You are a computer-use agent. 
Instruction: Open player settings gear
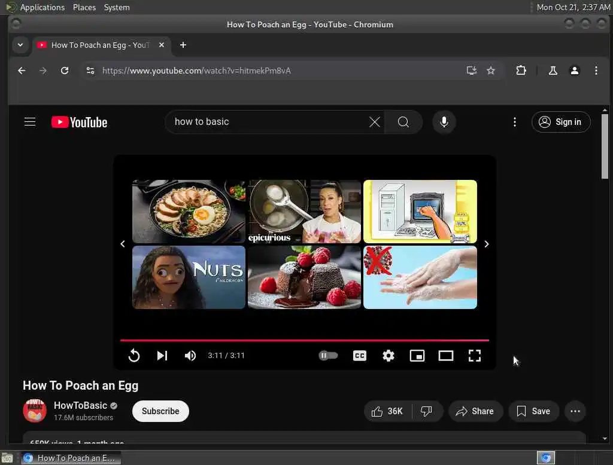(388, 355)
